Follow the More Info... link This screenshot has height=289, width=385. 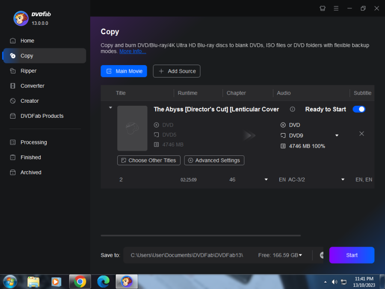(133, 51)
